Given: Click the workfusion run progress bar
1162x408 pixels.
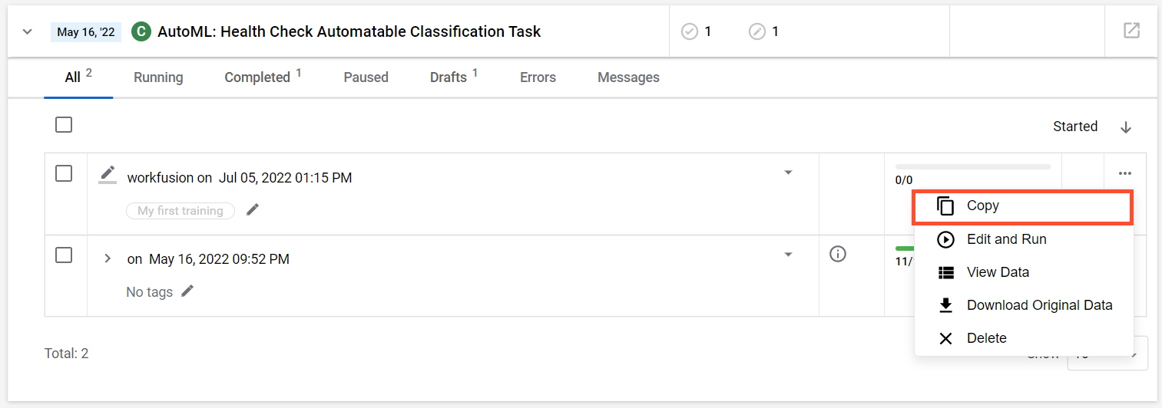Looking at the screenshot, I should tap(972, 166).
